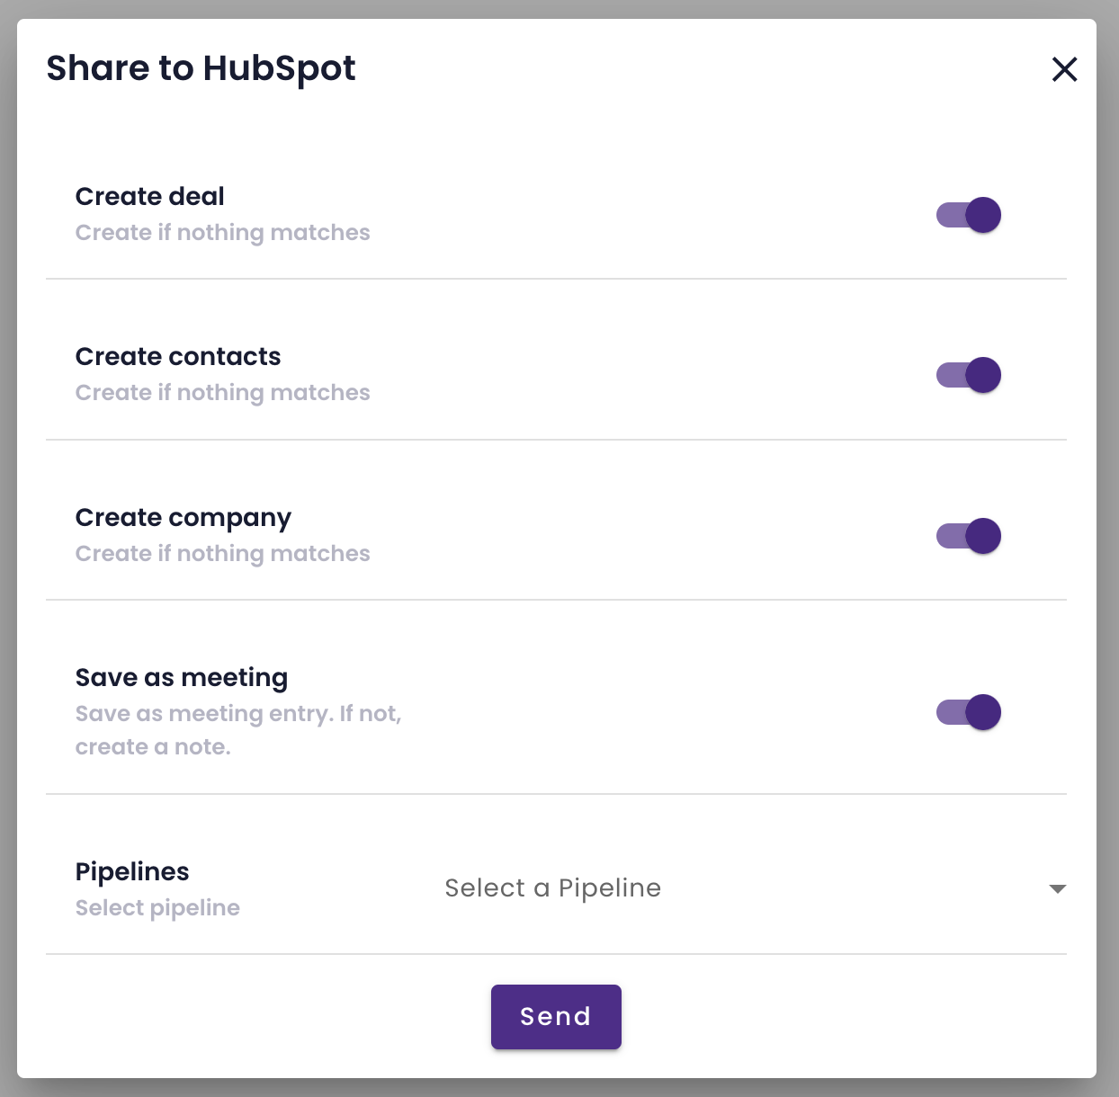This screenshot has width=1119, height=1097.
Task: Disable the Create deal toggle
Action: coord(969,215)
